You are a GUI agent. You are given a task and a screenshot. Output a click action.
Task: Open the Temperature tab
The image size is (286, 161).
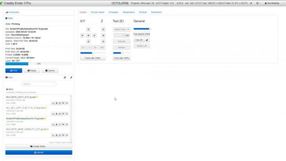pyautogui.click(x=128, y=12)
